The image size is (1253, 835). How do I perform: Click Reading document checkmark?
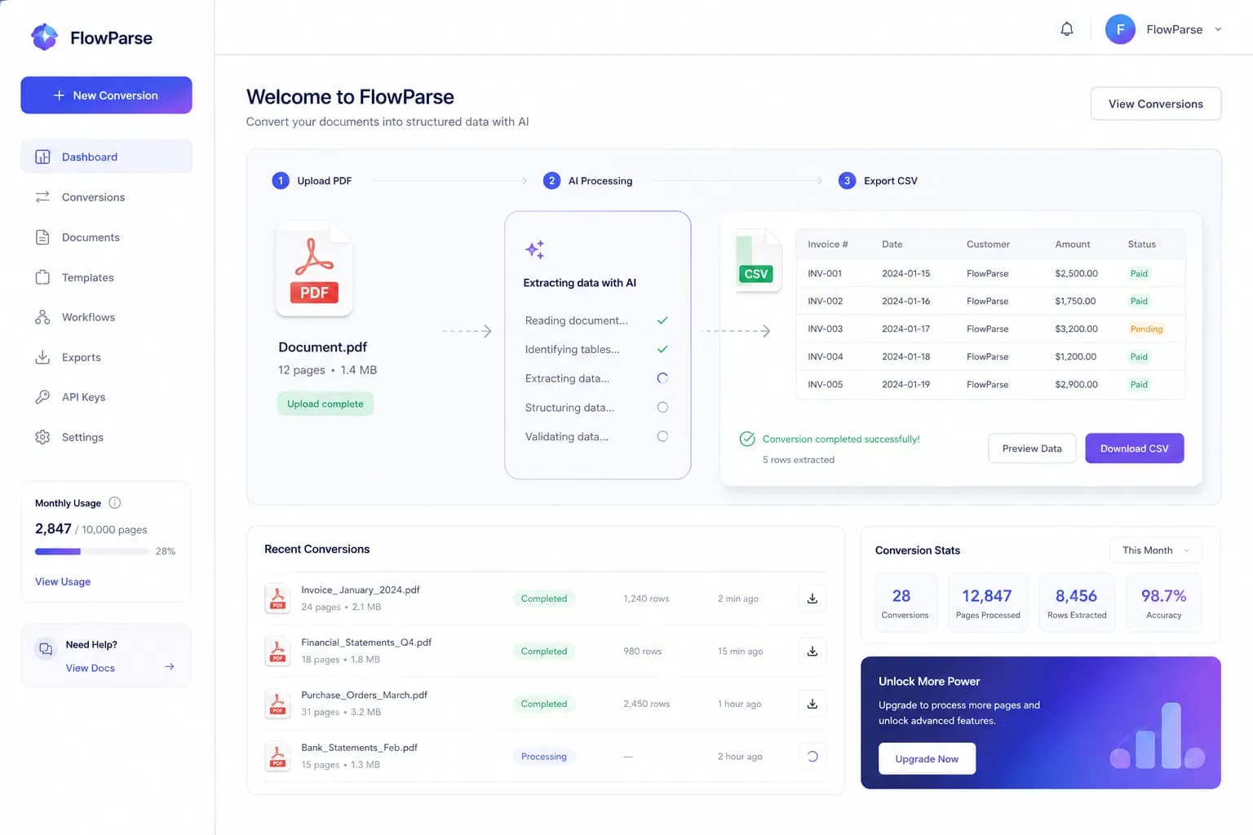coord(662,320)
